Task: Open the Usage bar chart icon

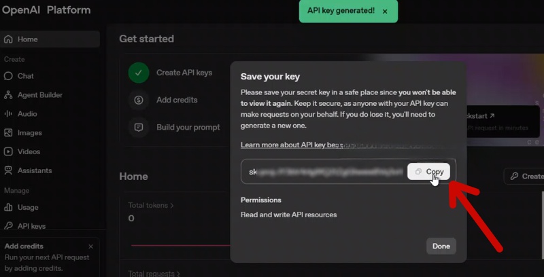Action: click(x=8, y=207)
